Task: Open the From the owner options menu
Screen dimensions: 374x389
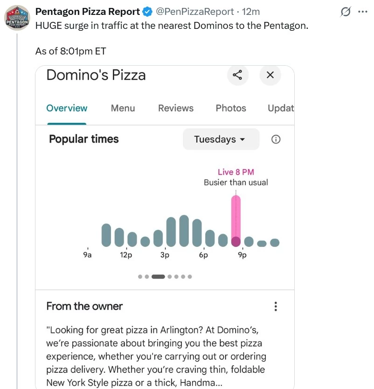Action: click(276, 307)
